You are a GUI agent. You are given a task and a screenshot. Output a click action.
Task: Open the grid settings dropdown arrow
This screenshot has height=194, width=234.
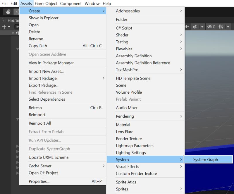click(228, 26)
